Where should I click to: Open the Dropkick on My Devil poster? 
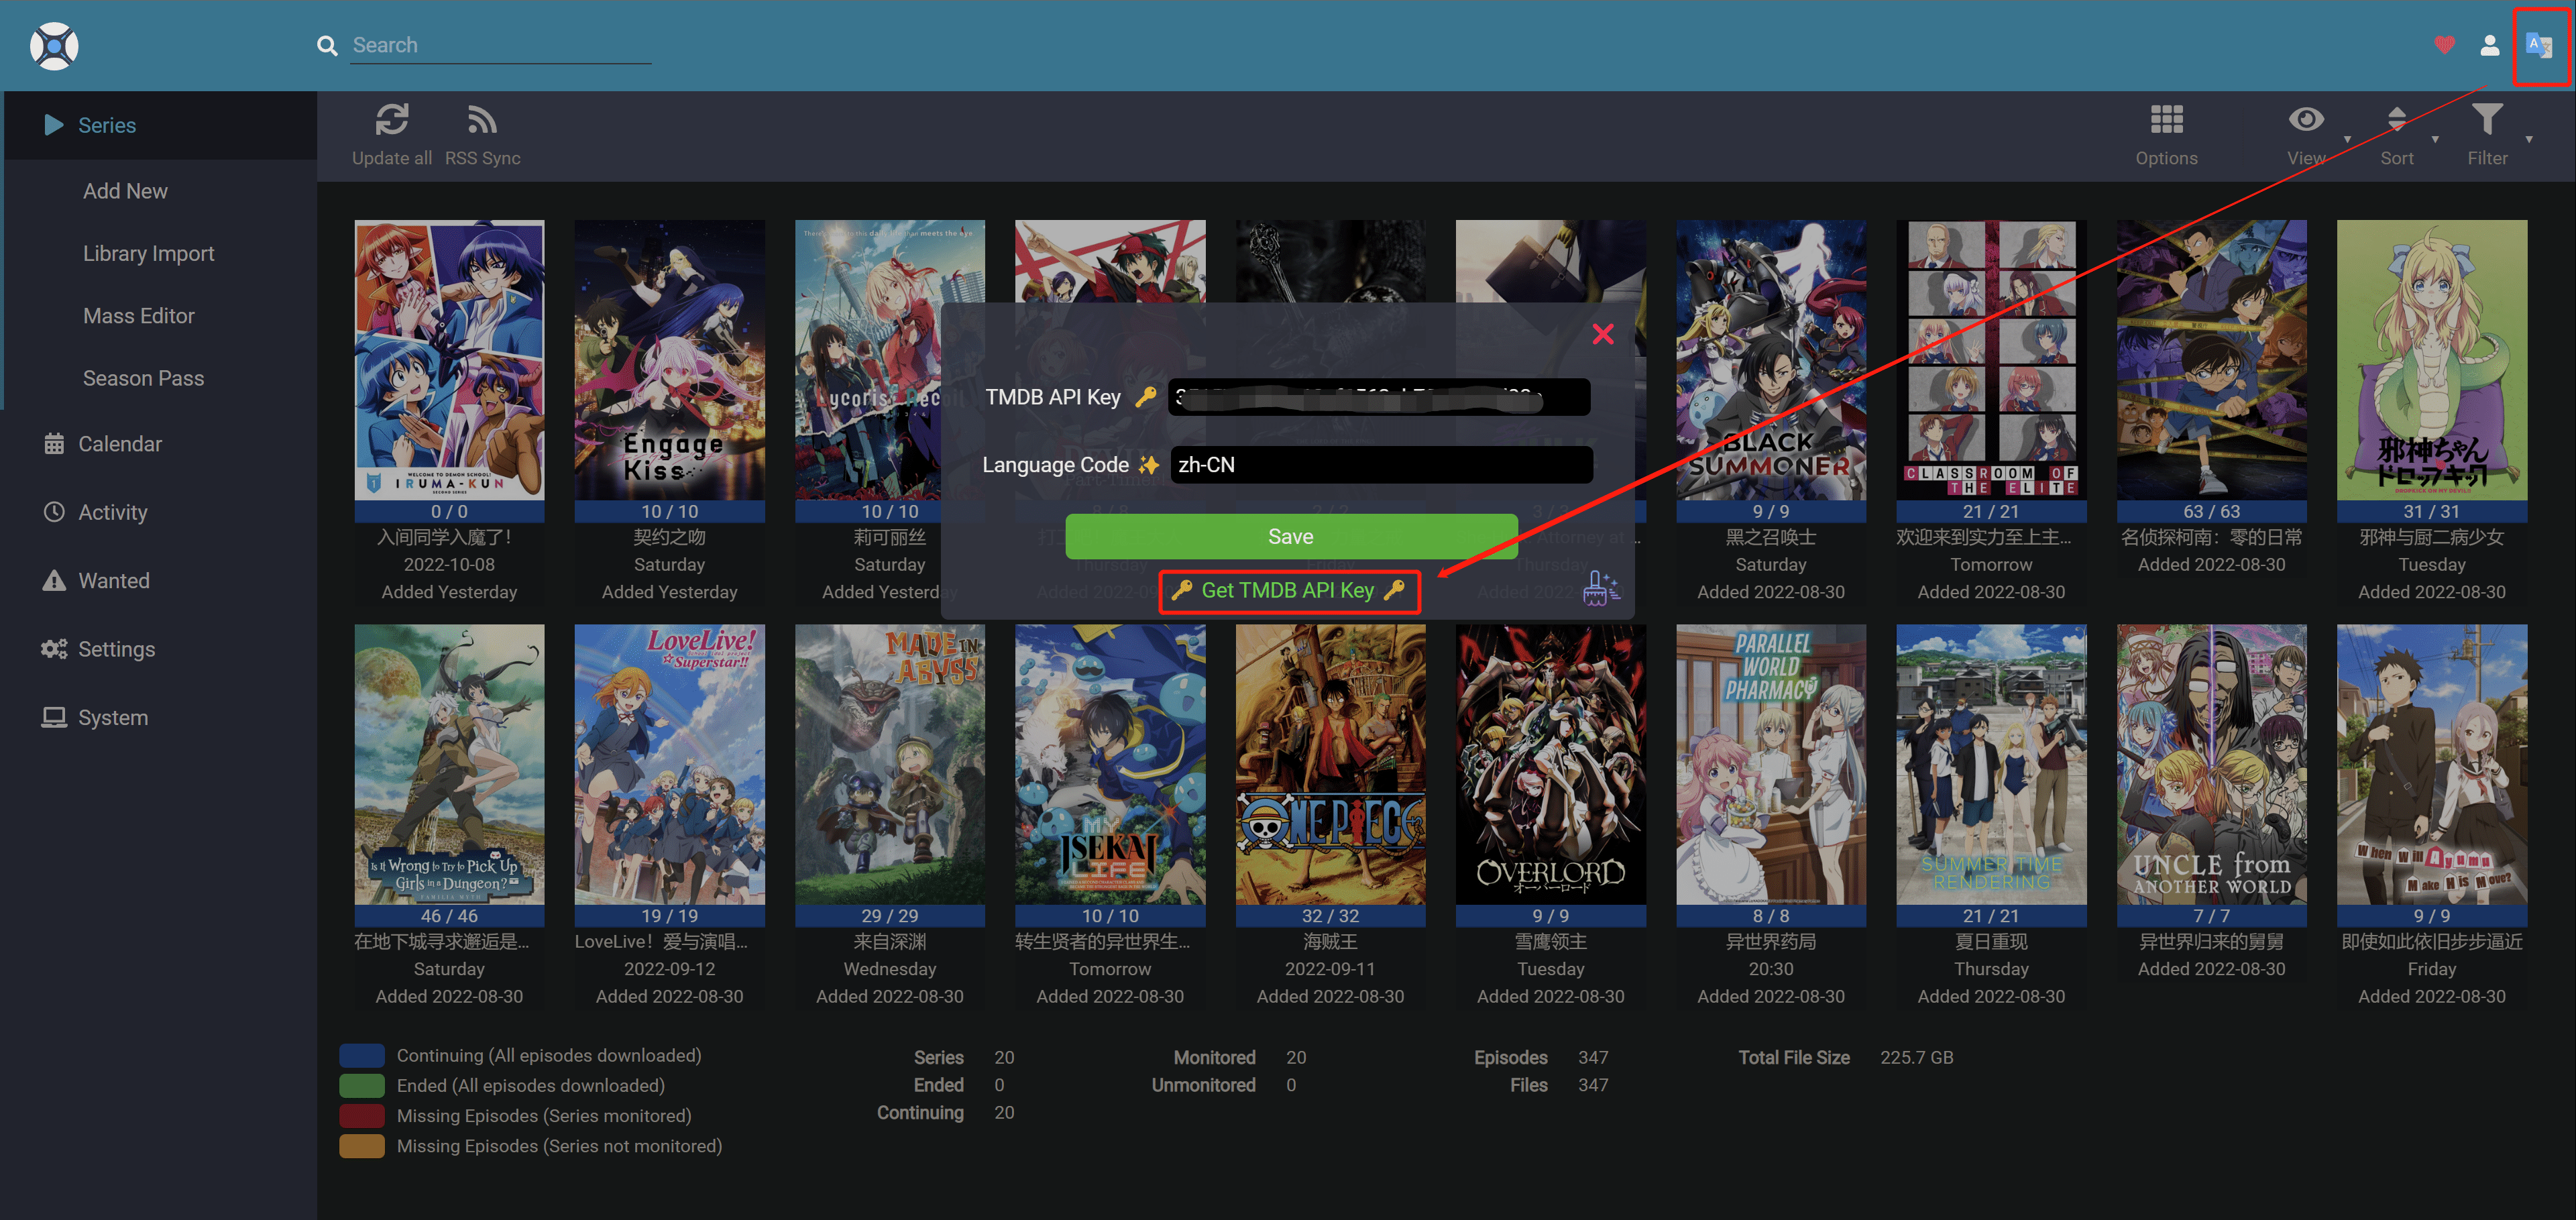(x=2432, y=360)
